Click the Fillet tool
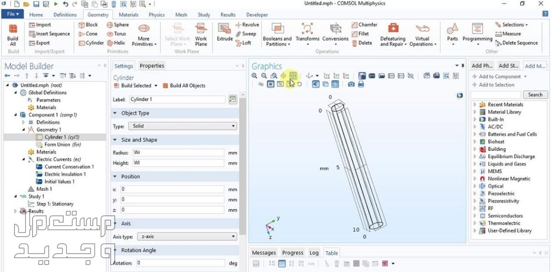The image size is (551, 272). click(x=360, y=34)
